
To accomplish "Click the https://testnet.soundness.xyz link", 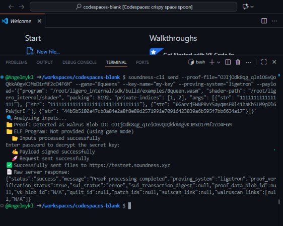I will click(x=129, y=165).
